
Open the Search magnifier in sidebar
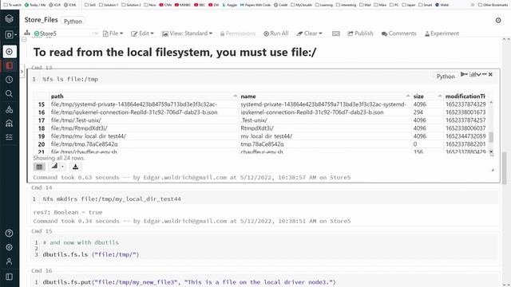coord(9,94)
